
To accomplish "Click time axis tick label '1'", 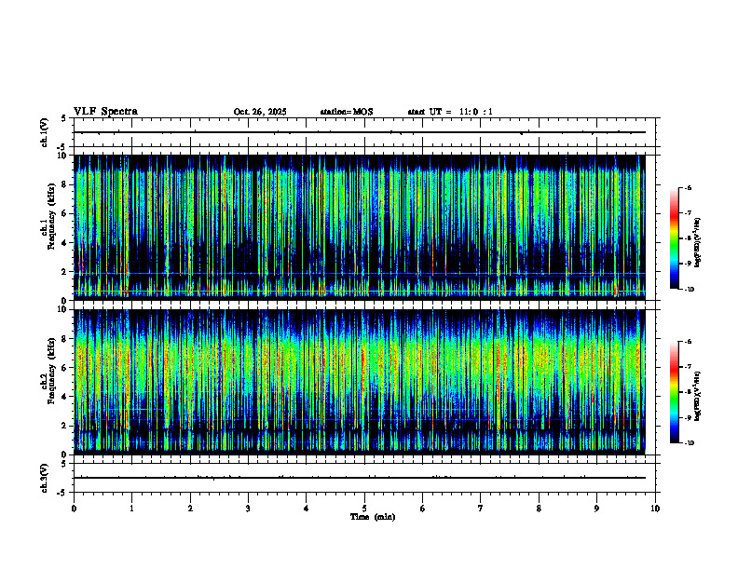I will click(132, 509).
